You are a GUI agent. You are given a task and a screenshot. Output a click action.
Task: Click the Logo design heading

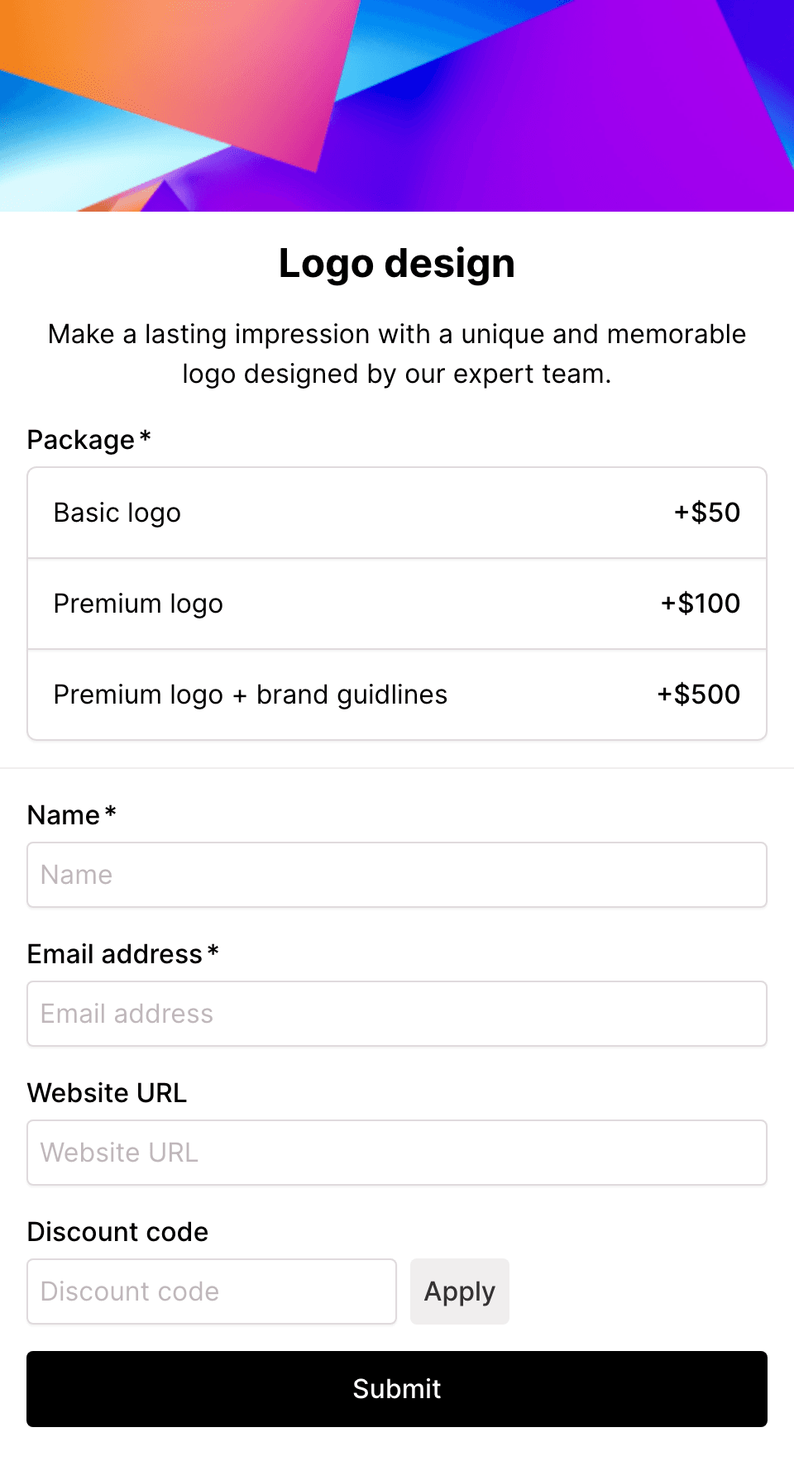click(x=397, y=264)
